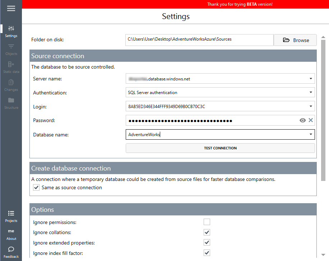
Task: Open the Settings sidebar icon
Action: [x=11, y=29]
